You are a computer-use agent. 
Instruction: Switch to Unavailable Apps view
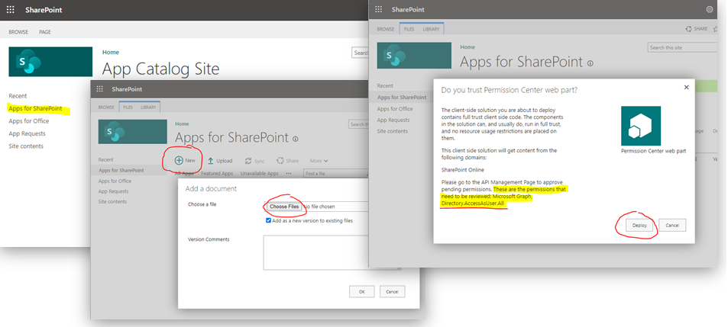coord(259,174)
